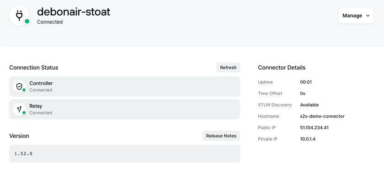
Task: Click the green dot beside Relay icon
Action: 24,112
